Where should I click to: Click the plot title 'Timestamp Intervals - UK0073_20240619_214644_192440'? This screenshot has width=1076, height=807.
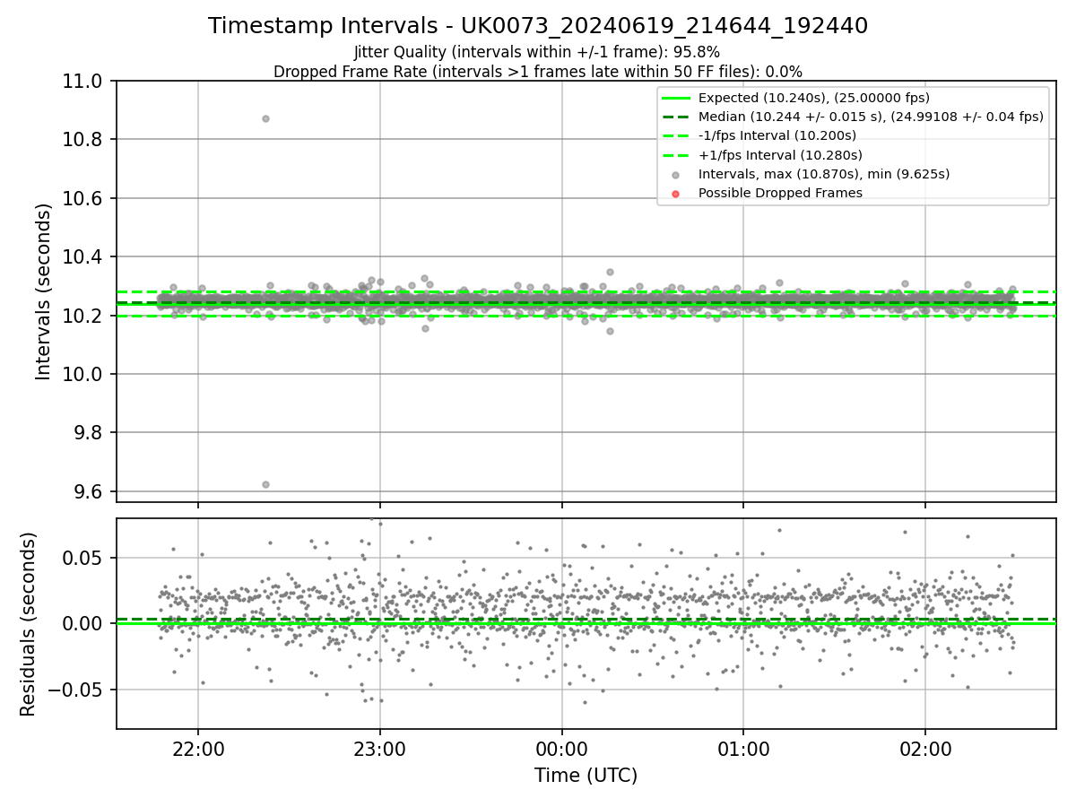pyautogui.click(x=538, y=26)
